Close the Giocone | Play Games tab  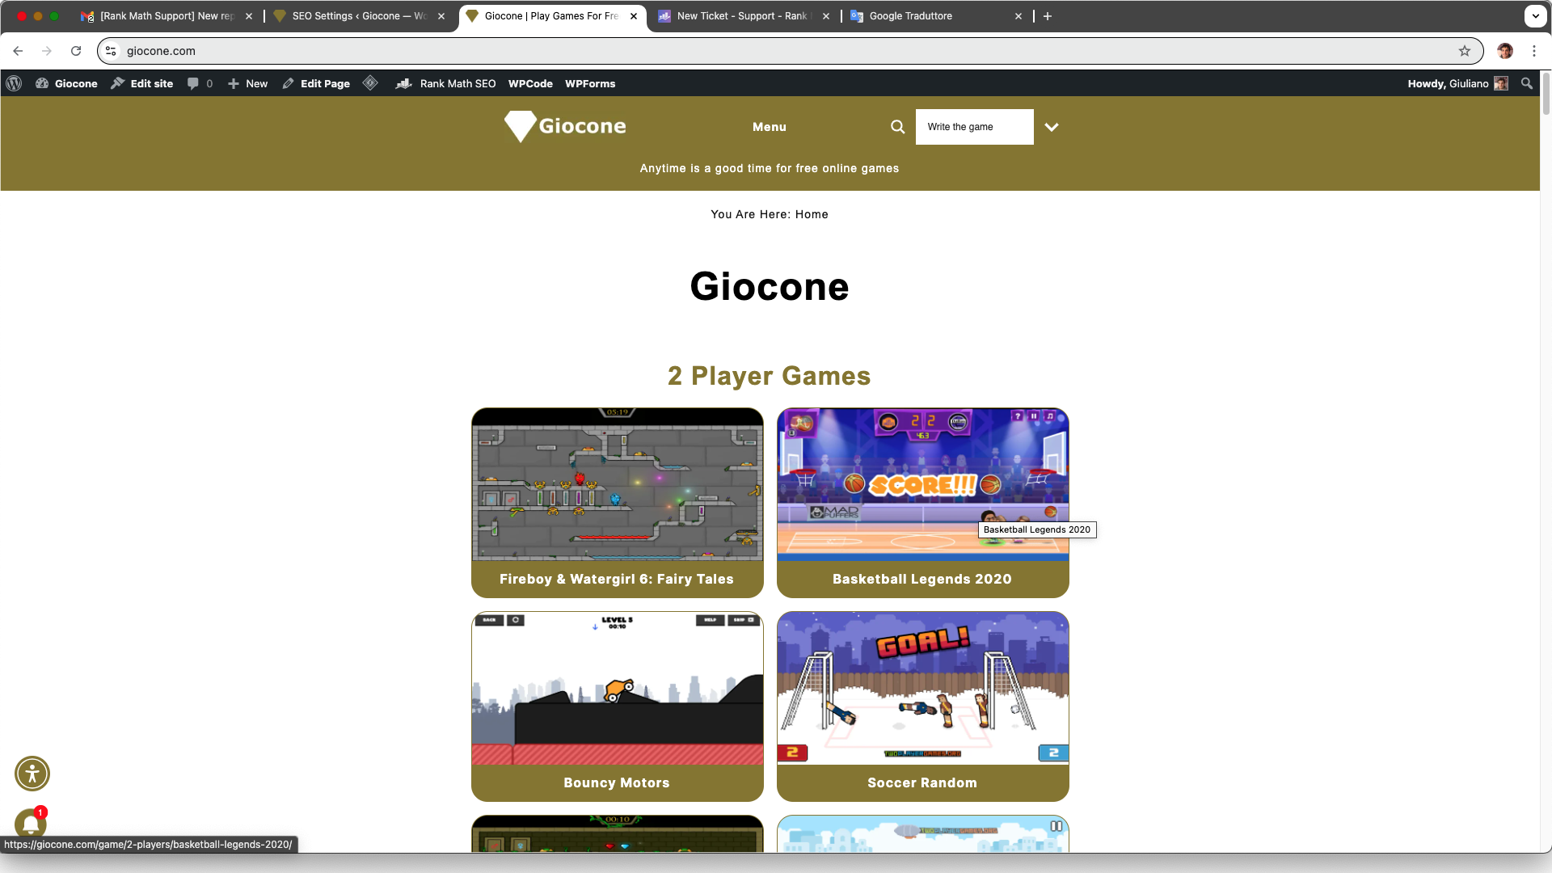pyautogui.click(x=634, y=16)
